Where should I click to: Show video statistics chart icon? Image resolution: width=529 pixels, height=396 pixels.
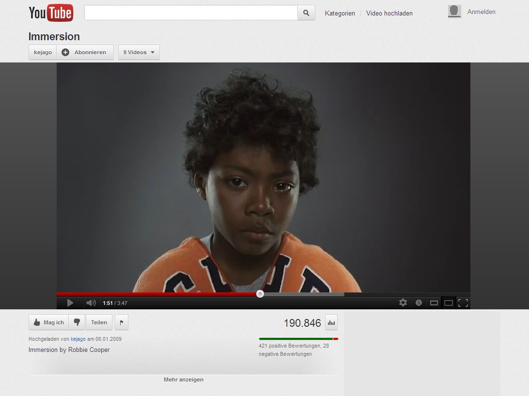[x=331, y=322]
